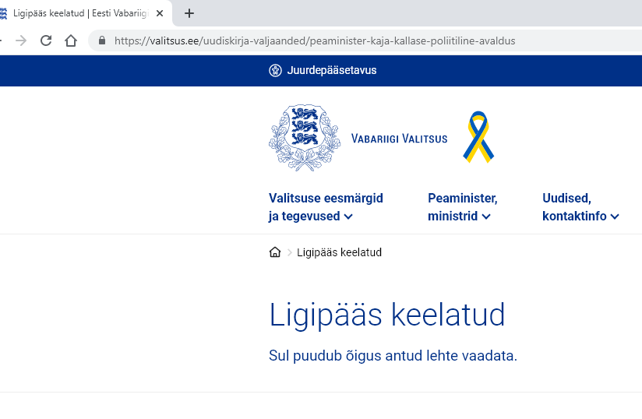Open a new browser tab
The width and height of the screenshot is (642, 419).
189,13
